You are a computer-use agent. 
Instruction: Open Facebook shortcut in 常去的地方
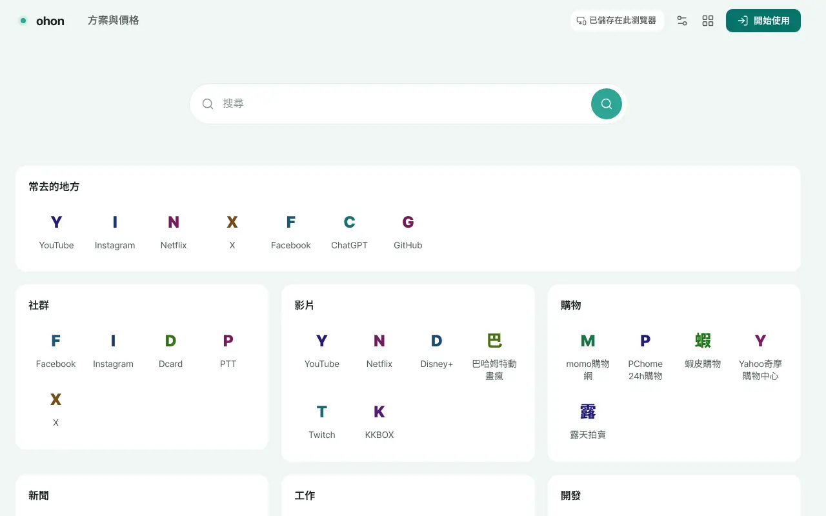291,232
